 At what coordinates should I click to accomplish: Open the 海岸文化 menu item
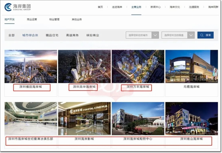175,7
